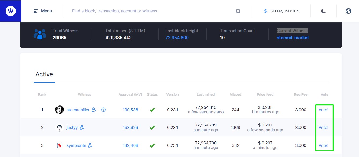The height and width of the screenshot is (157, 359).
Task: Click the info icon beside steemchiller
Action: [x=103, y=110]
